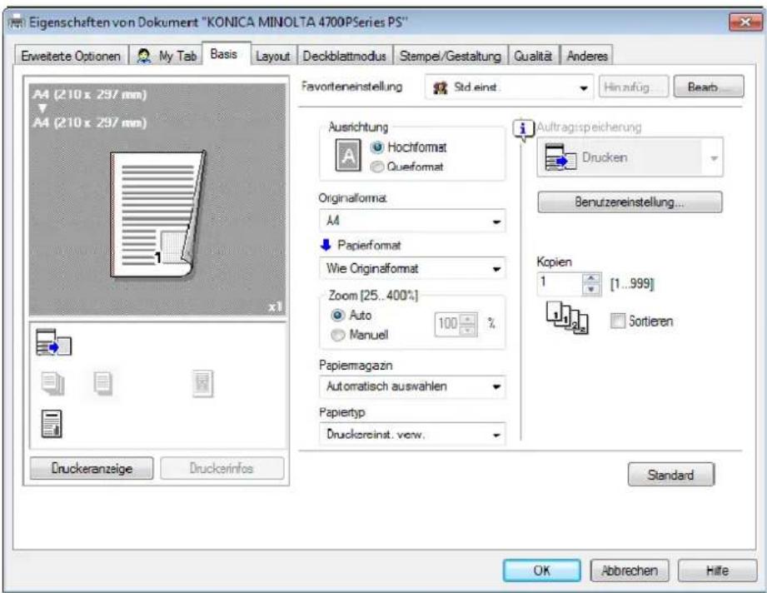Enable the Sortieren checkbox
This screenshot has width=767, height=593.
click(x=617, y=321)
